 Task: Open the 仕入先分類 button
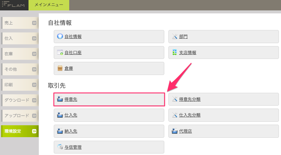(223, 115)
